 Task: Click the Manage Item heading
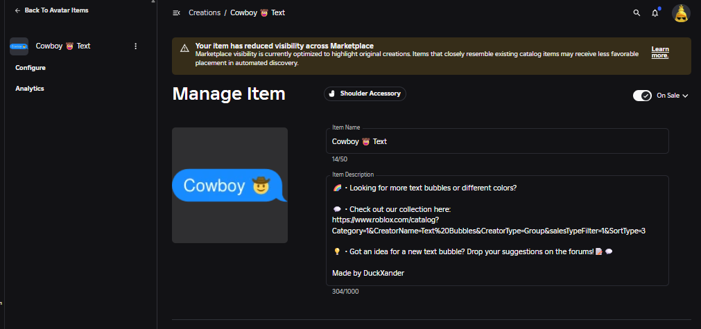tap(229, 94)
